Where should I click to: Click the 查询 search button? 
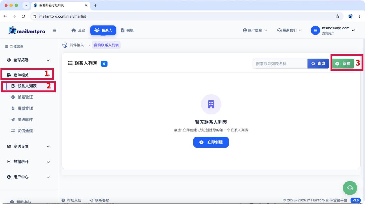coord(318,64)
